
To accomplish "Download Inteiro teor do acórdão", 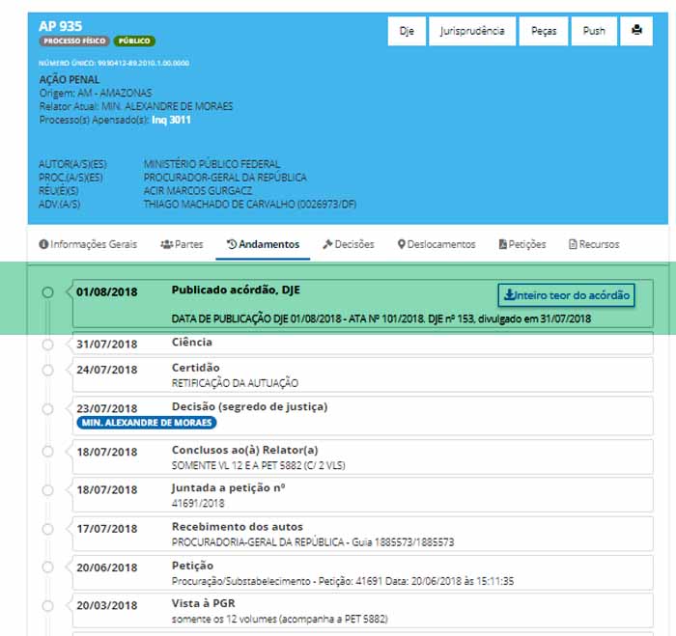I will (x=566, y=294).
